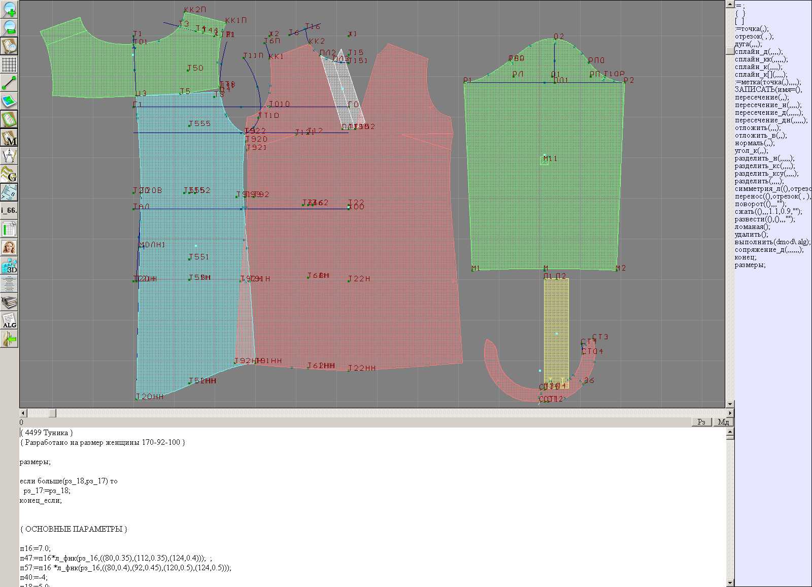812x587 pixels.
Task: Click the stacked books library icon
Action: pyautogui.click(x=9, y=303)
